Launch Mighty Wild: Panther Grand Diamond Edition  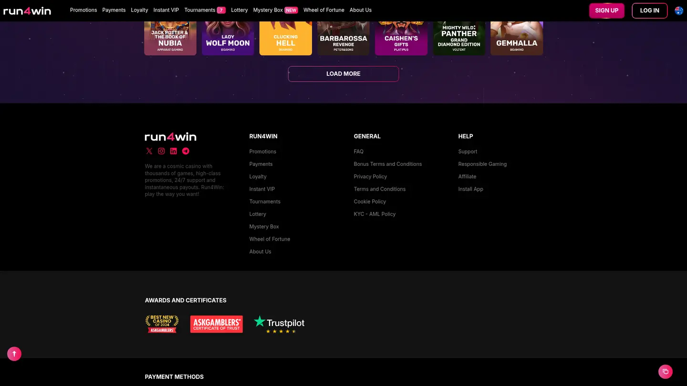(x=459, y=38)
